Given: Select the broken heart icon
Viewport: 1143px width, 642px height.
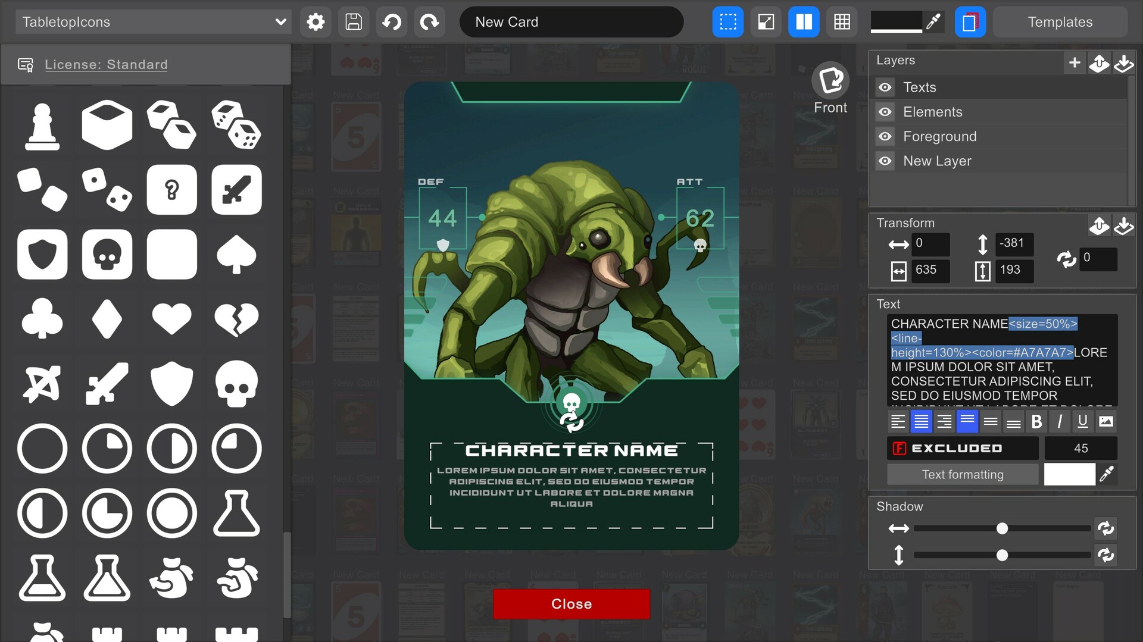Looking at the screenshot, I should [236, 319].
